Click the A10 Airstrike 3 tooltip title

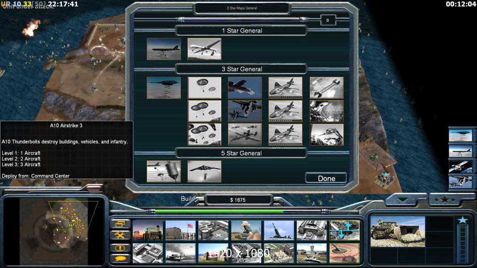click(66, 126)
